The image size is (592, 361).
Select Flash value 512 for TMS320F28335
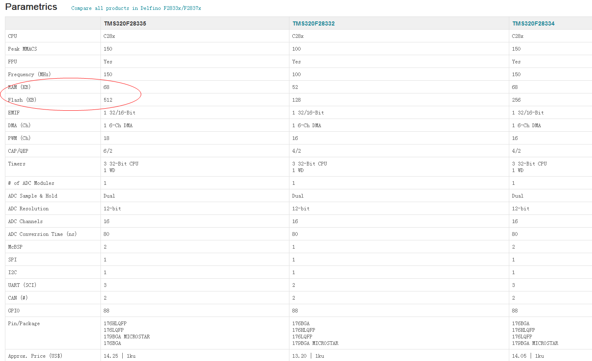click(x=108, y=100)
